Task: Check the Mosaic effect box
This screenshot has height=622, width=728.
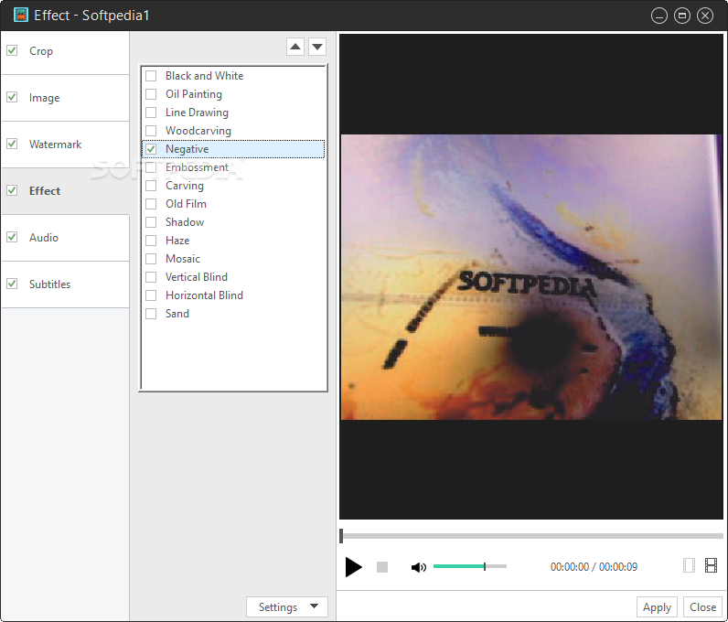Action: point(151,259)
